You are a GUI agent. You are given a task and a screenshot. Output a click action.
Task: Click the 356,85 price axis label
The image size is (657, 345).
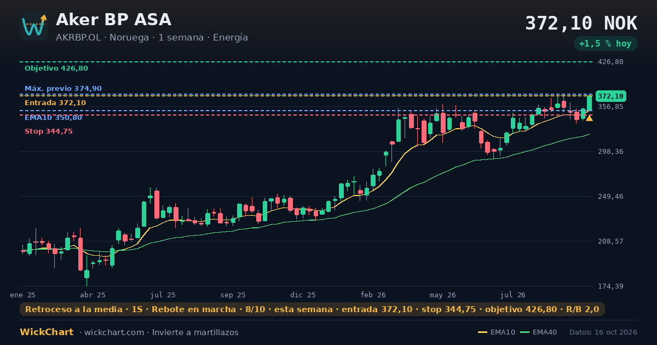(x=610, y=107)
